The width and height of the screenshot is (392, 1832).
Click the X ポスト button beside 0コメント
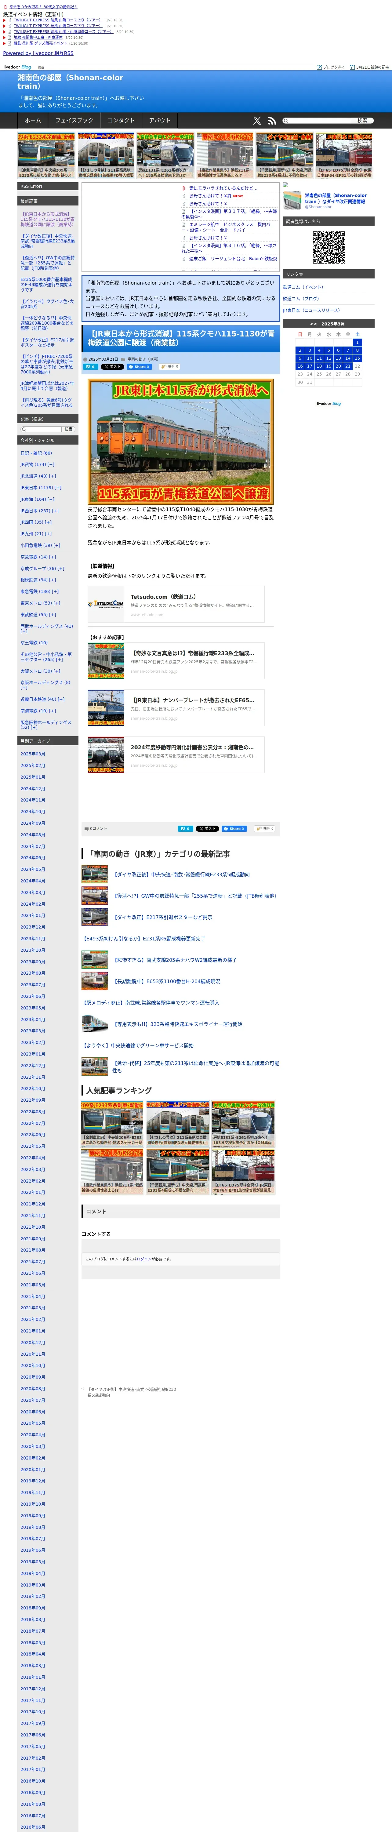point(207,829)
